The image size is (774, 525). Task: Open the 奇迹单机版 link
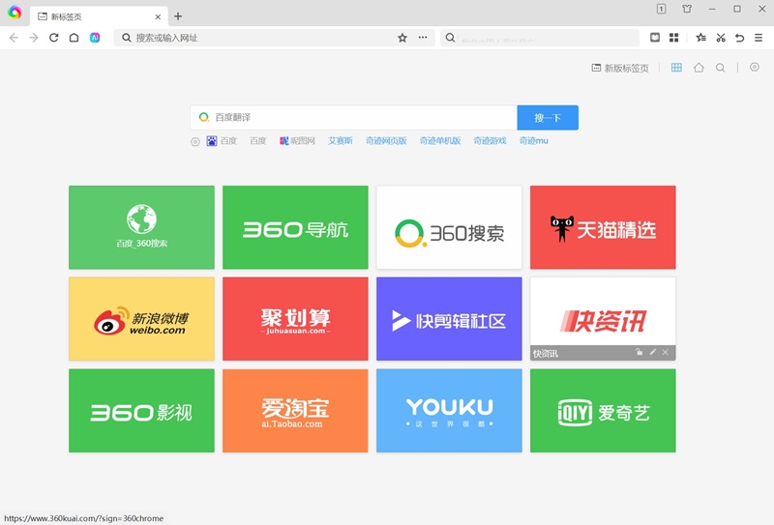point(440,140)
